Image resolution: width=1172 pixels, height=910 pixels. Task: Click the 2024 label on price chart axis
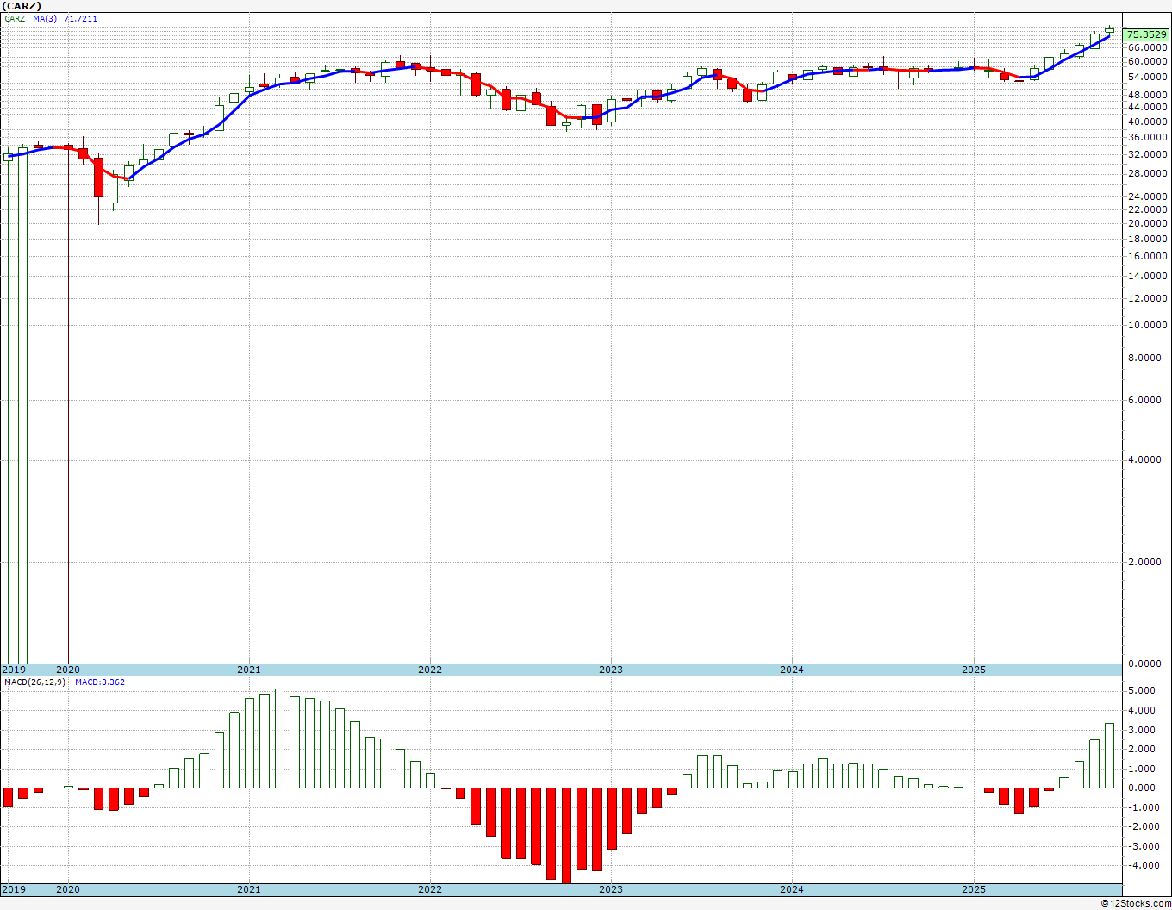(791, 670)
